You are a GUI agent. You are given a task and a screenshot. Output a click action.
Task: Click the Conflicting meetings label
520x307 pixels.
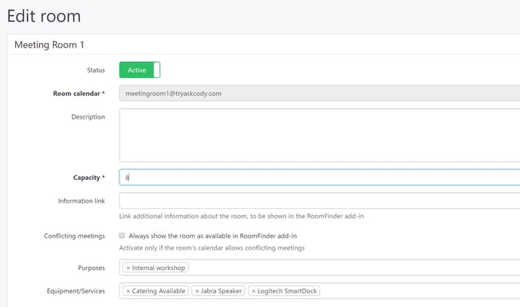click(x=74, y=236)
